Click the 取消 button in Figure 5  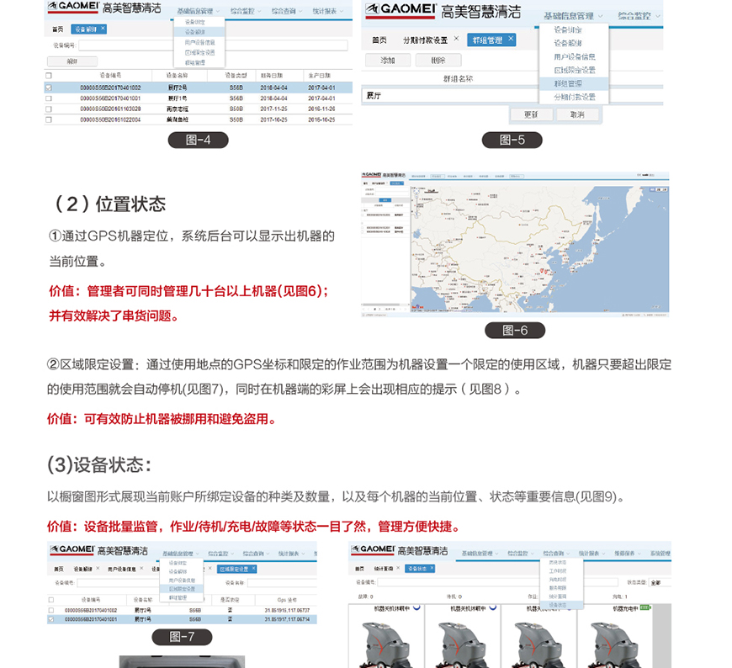(x=577, y=114)
